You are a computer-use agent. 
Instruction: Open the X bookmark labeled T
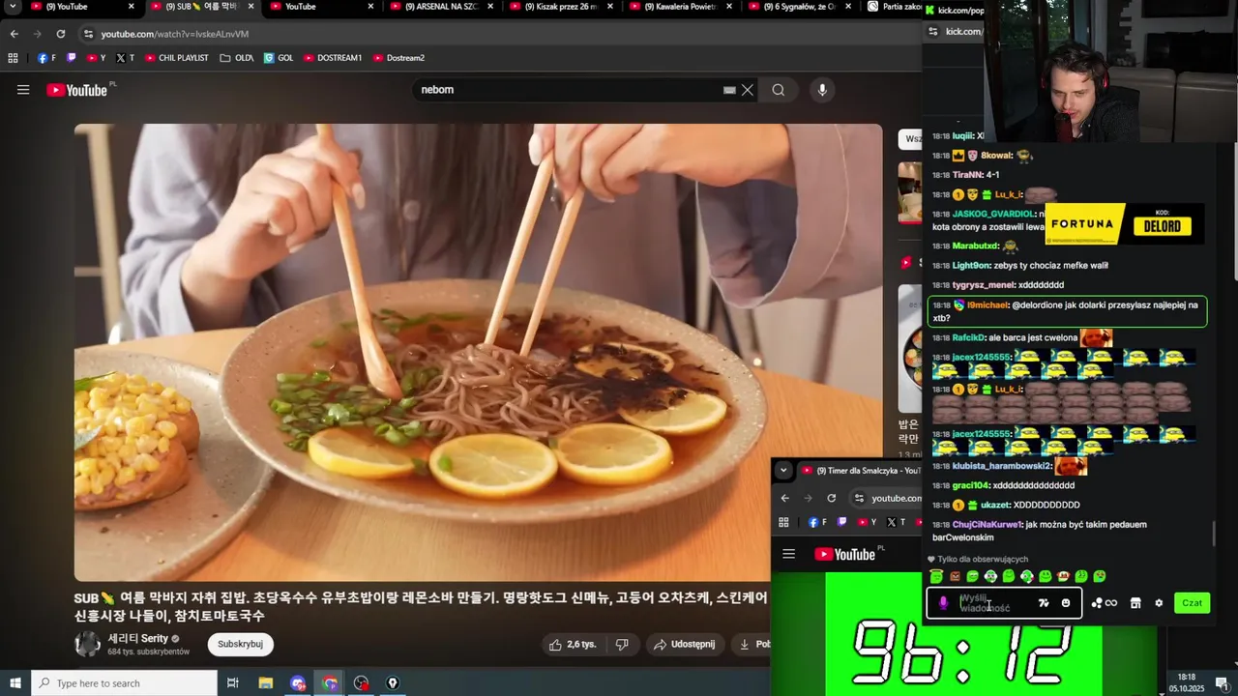[x=125, y=58]
